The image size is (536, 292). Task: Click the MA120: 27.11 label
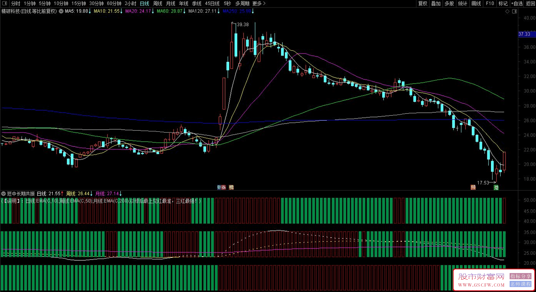[x=202, y=12]
